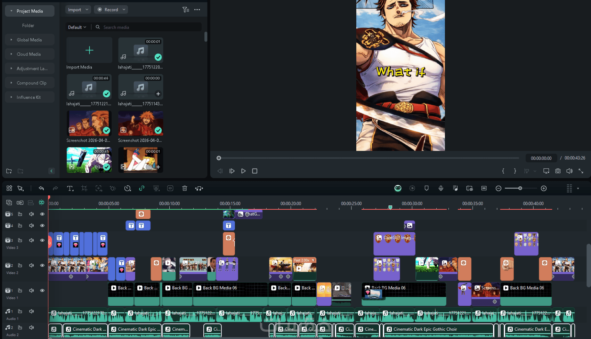Select the red-haired group Screenshot thumbnail

pyautogui.click(x=89, y=123)
